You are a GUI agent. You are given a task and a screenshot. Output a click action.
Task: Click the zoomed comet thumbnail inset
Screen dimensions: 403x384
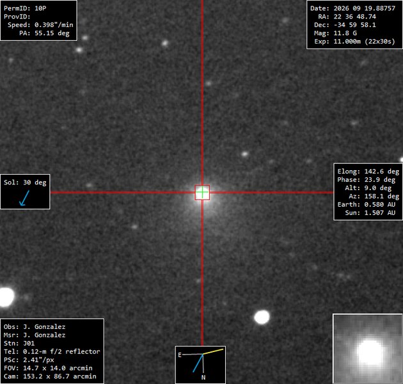point(368,348)
